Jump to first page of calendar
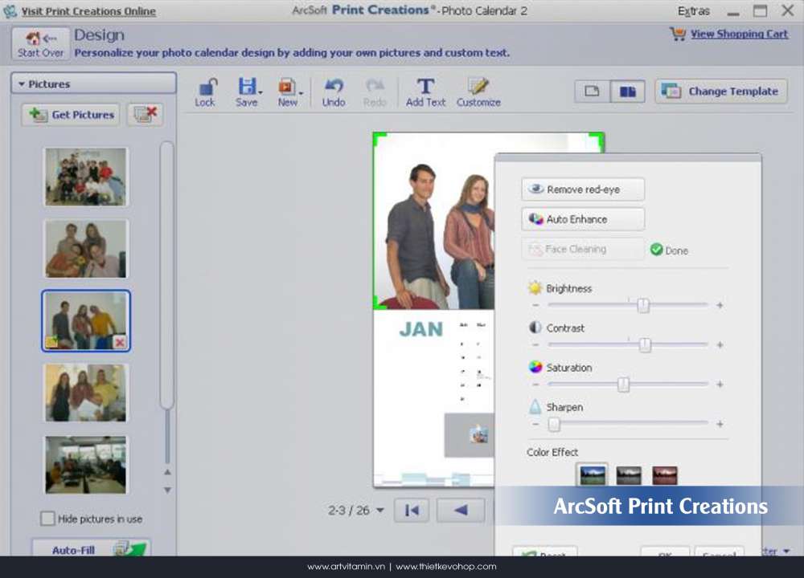 coord(412,511)
